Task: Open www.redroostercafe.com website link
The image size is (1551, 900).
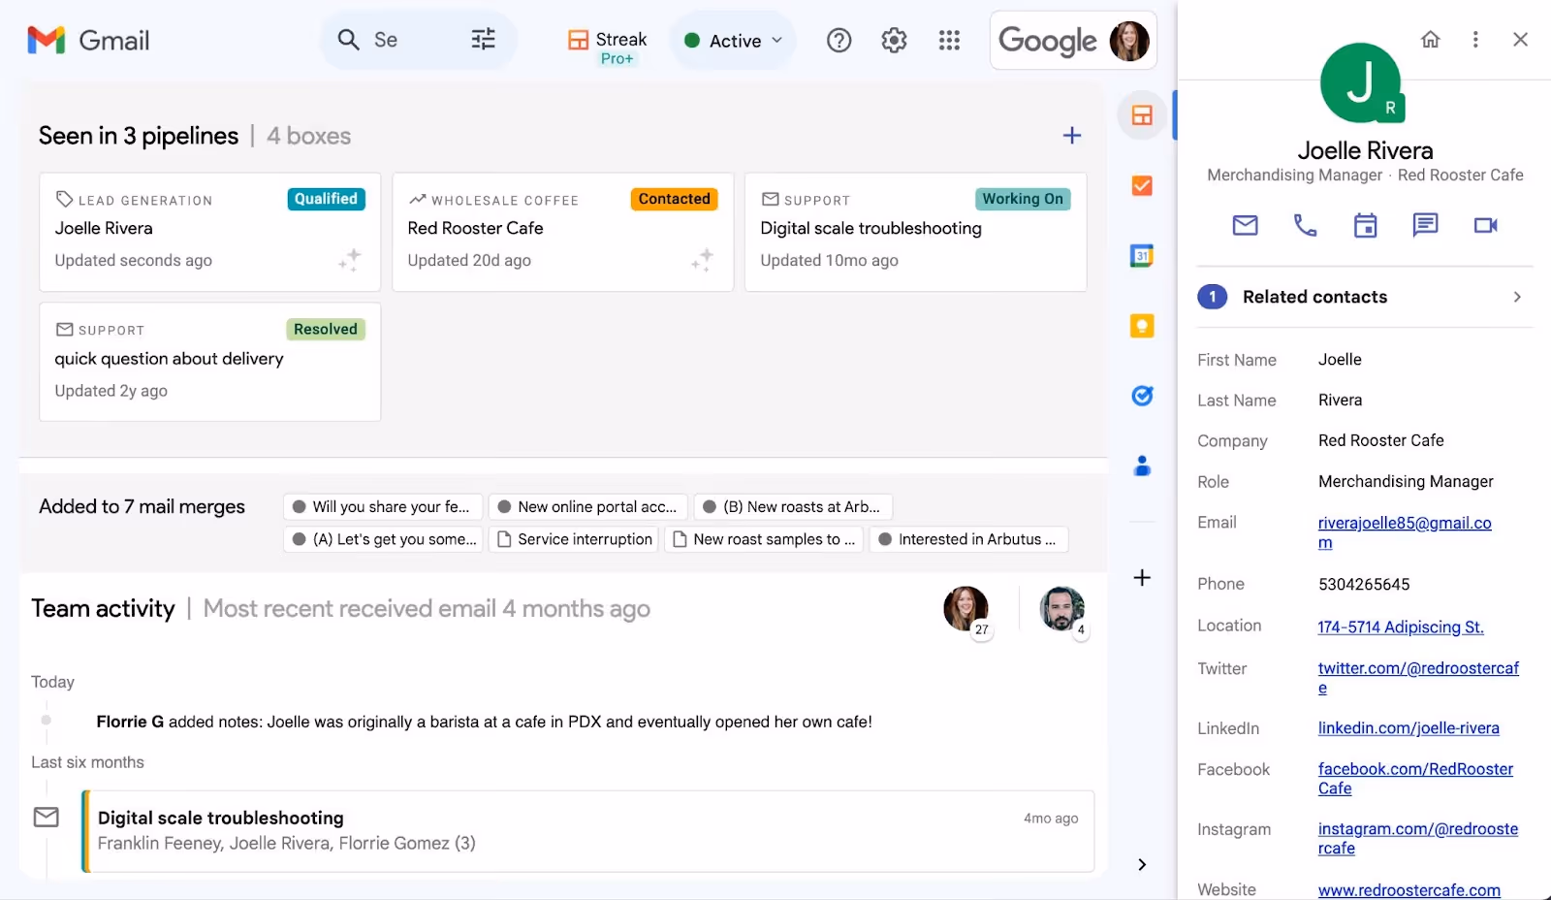Action: 1409,890
